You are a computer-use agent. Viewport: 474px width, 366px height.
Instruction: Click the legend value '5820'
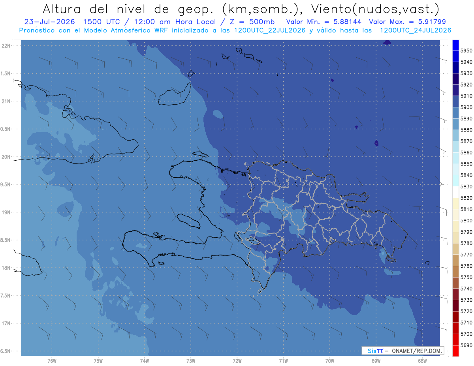point(466,198)
